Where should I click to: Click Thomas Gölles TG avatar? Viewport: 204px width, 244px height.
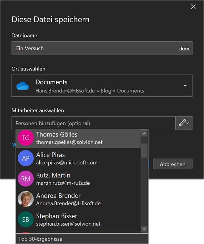[x=26, y=138]
